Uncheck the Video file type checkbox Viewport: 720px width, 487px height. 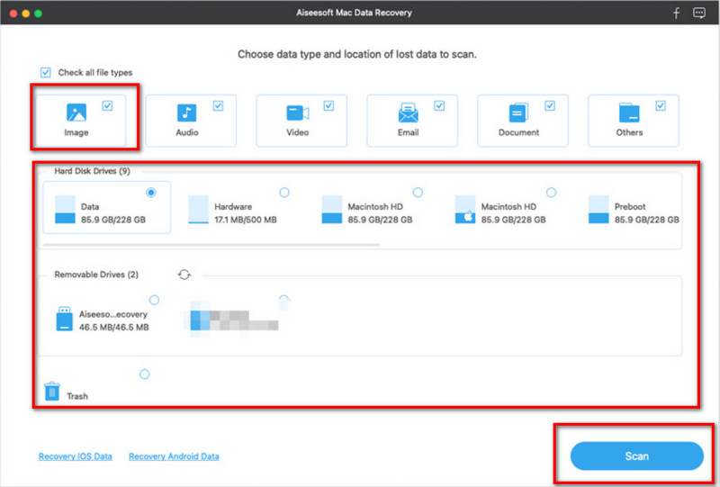coord(328,105)
